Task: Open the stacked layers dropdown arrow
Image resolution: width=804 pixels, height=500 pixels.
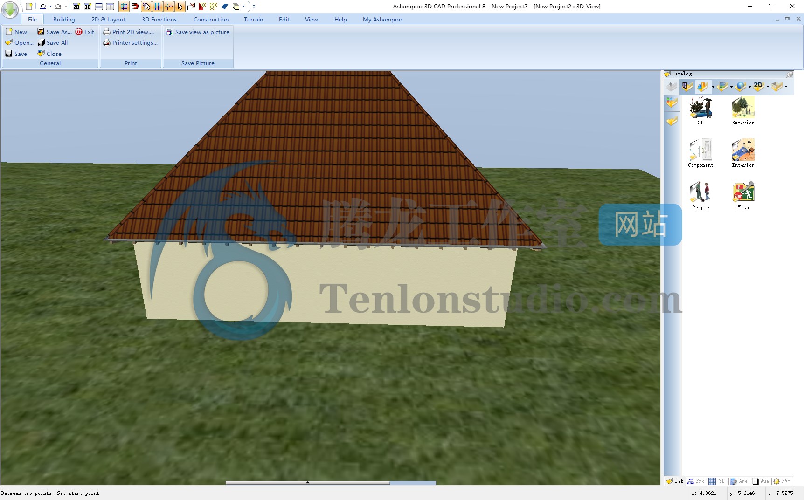Action: [x=243, y=7]
